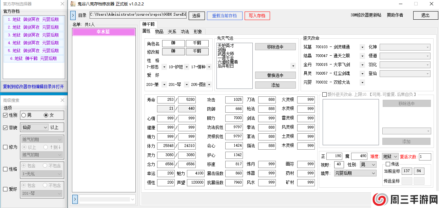
Task: Check the 额外逆天改命 checkbox
Action: (324, 95)
